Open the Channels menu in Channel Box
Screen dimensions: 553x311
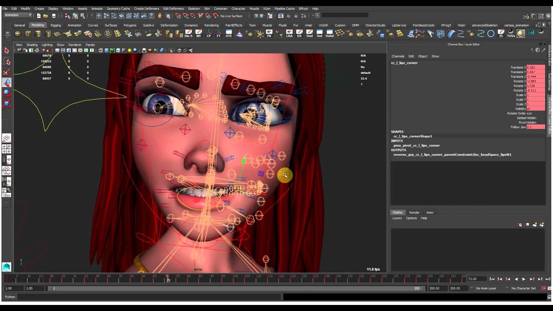pyautogui.click(x=398, y=56)
